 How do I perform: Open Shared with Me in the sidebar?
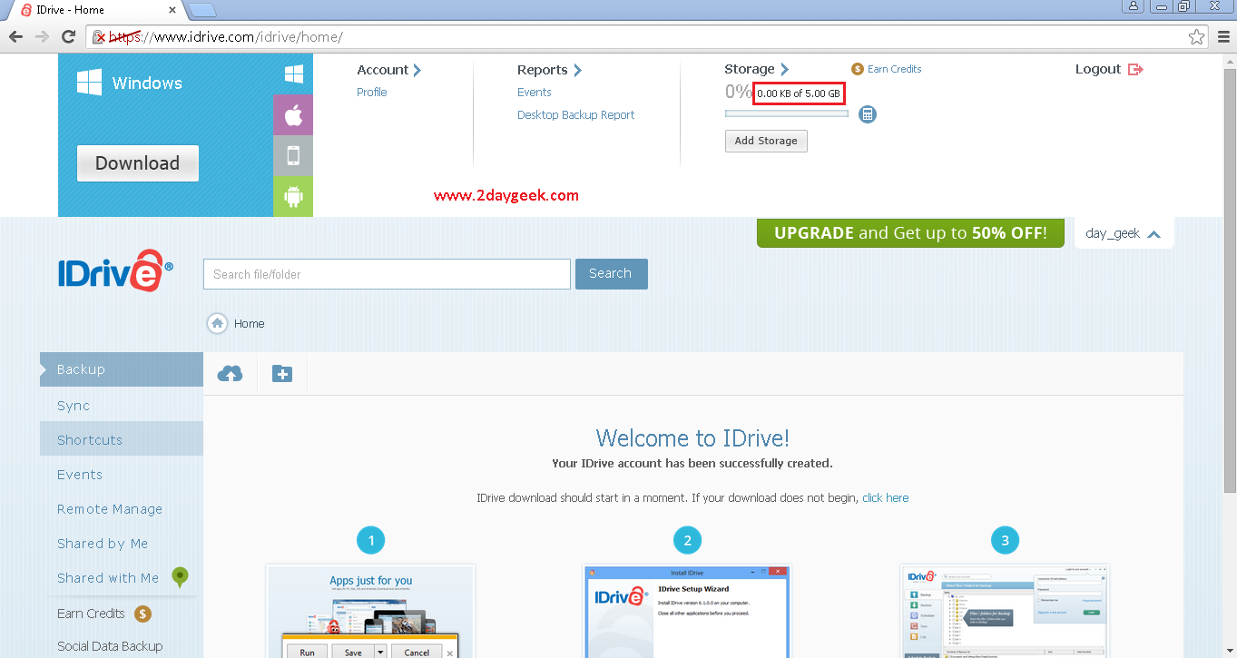coord(108,578)
